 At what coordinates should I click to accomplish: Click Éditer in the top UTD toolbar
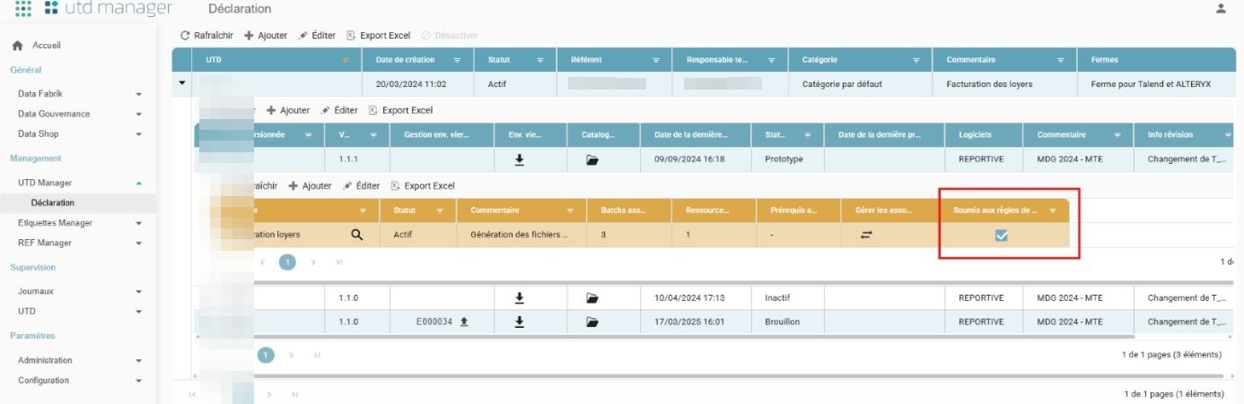pyautogui.click(x=317, y=36)
